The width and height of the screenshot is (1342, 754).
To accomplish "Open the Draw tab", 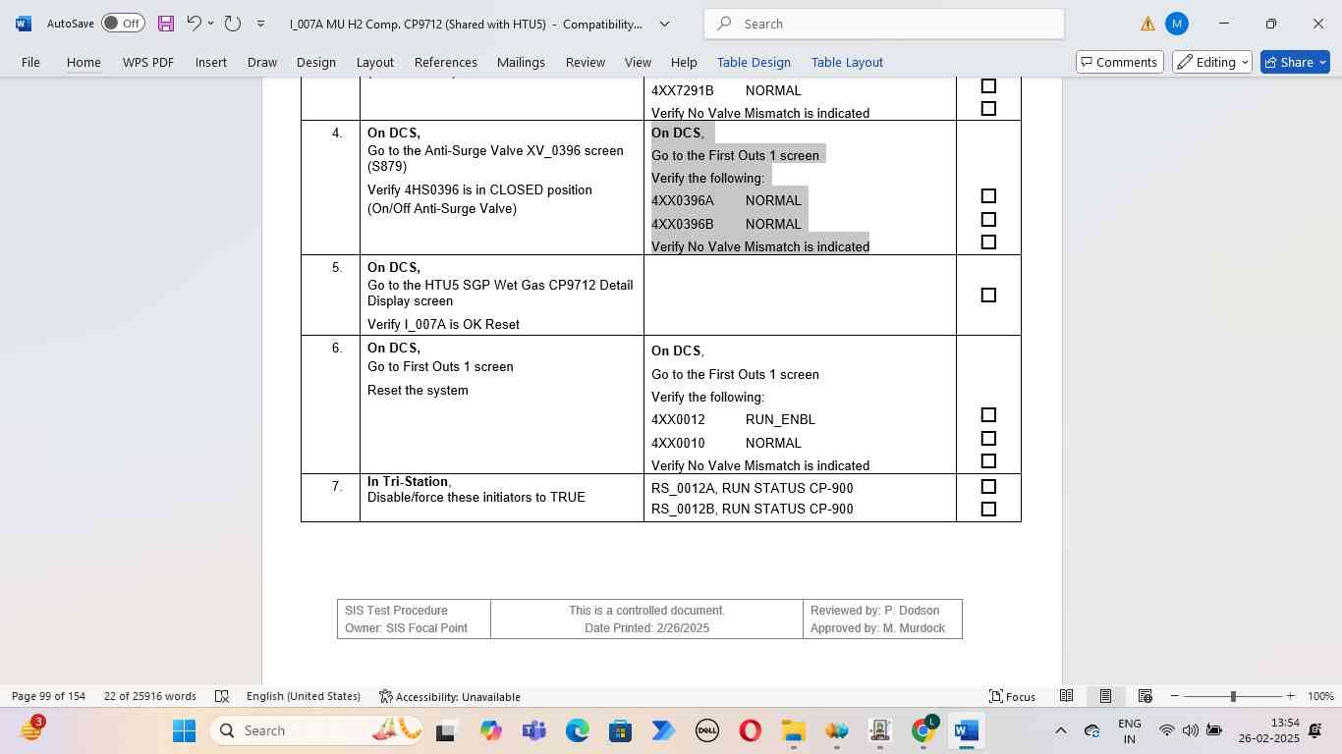I will point(261,62).
